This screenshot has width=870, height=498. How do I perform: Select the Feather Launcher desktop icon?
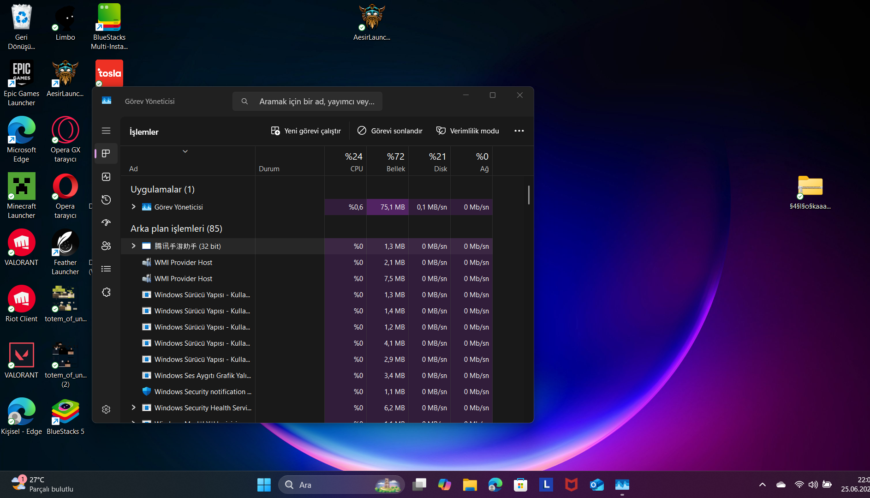point(66,252)
